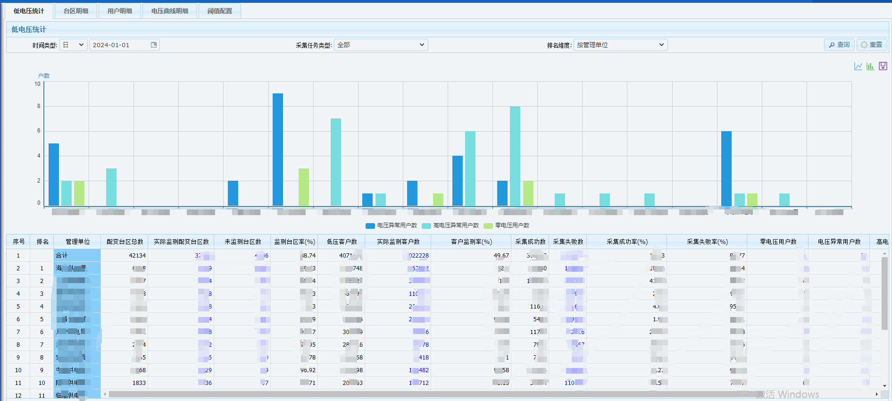Viewport: 892px width, 401px height.
Task: Go to the 阈值配置 tab
Action: pos(220,11)
